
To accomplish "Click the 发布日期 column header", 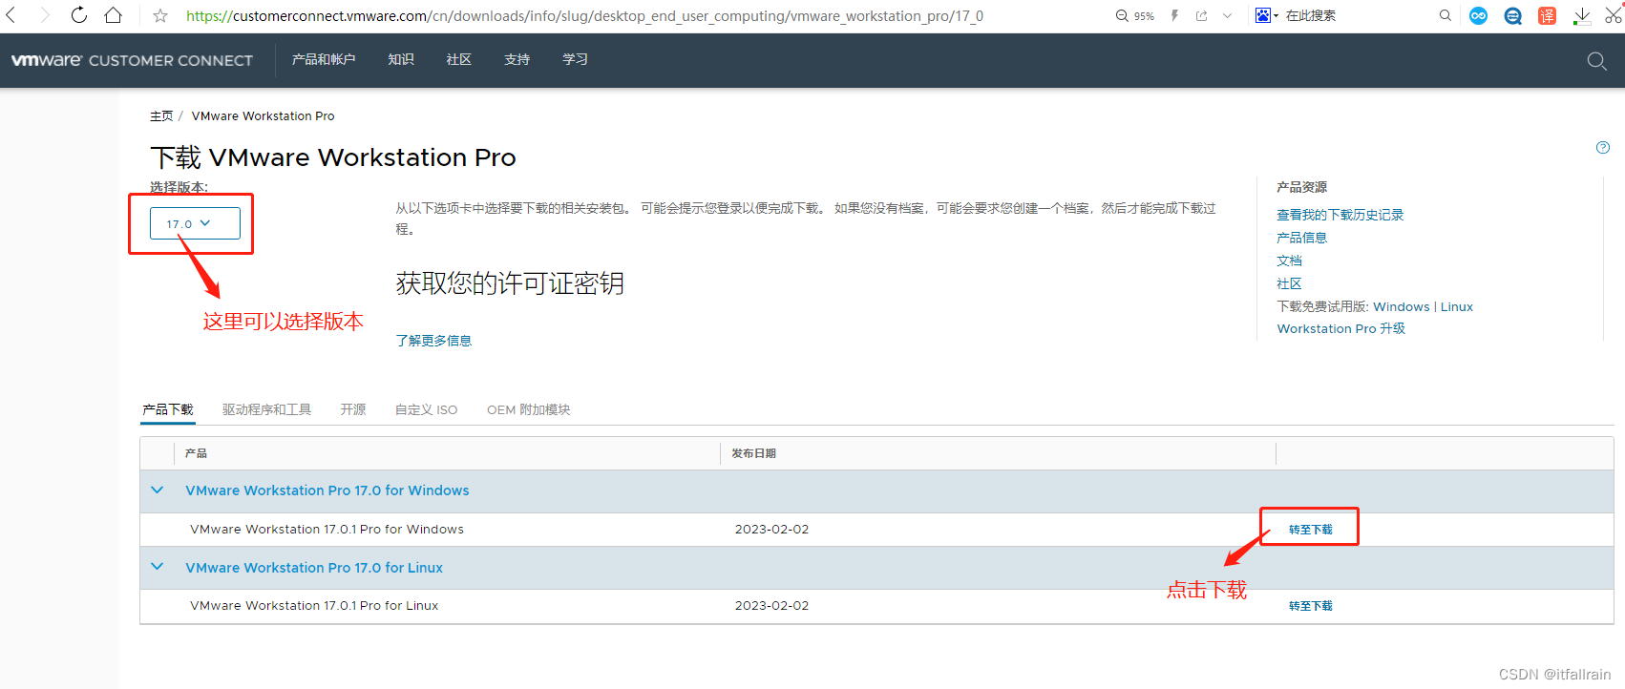I will click(x=754, y=453).
